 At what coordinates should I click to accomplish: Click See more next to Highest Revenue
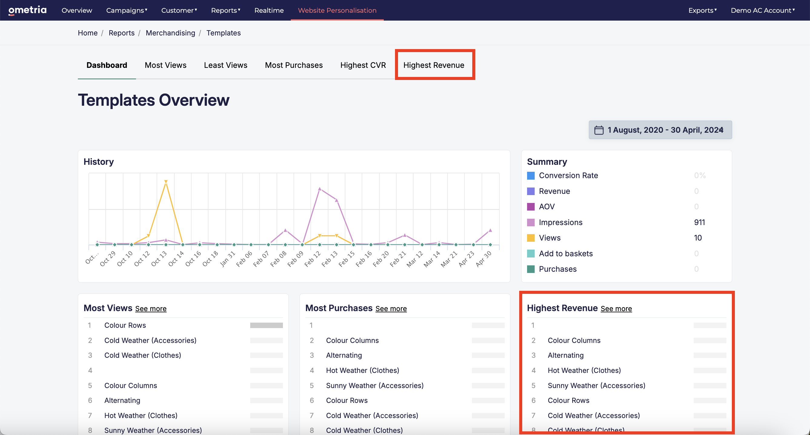coord(616,309)
